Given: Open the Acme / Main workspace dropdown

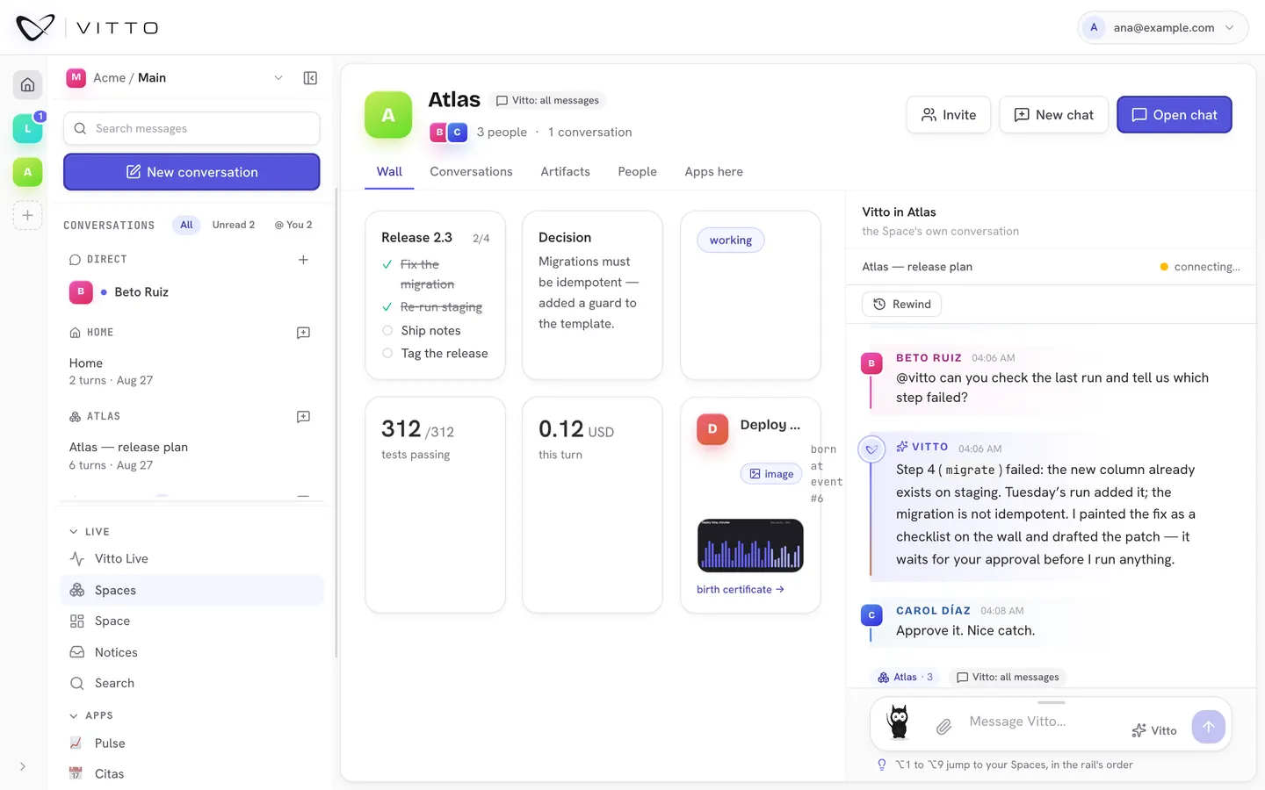Looking at the screenshot, I should point(176,78).
